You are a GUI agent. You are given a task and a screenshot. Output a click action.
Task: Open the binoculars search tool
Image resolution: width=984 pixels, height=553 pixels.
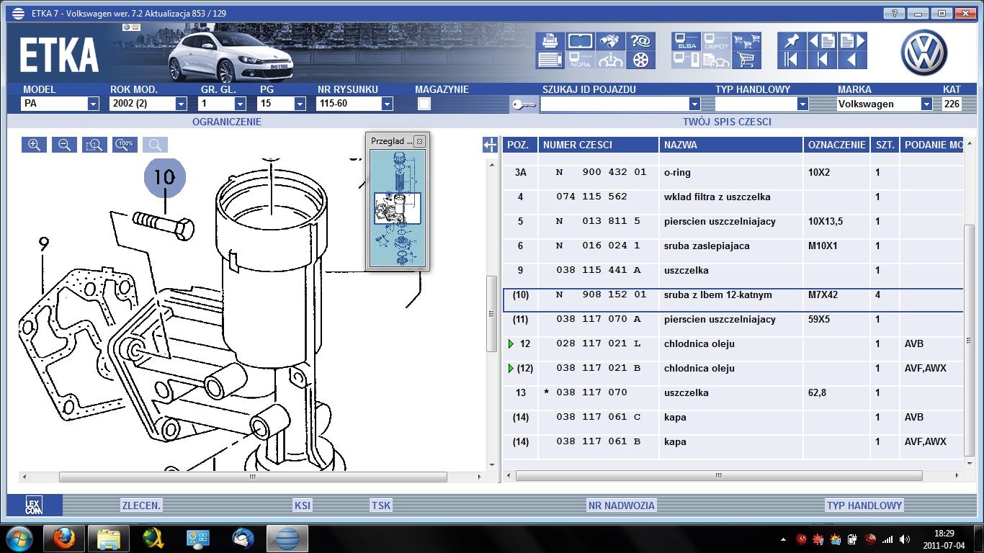[x=610, y=41]
